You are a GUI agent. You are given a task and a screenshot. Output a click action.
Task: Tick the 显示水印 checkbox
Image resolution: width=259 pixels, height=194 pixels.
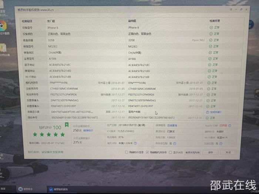[170, 152]
